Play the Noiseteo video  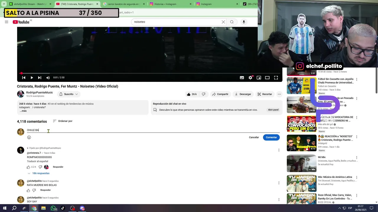(32, 78)
